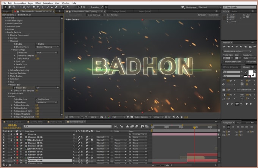Click the Glow Intensity property

22,105
